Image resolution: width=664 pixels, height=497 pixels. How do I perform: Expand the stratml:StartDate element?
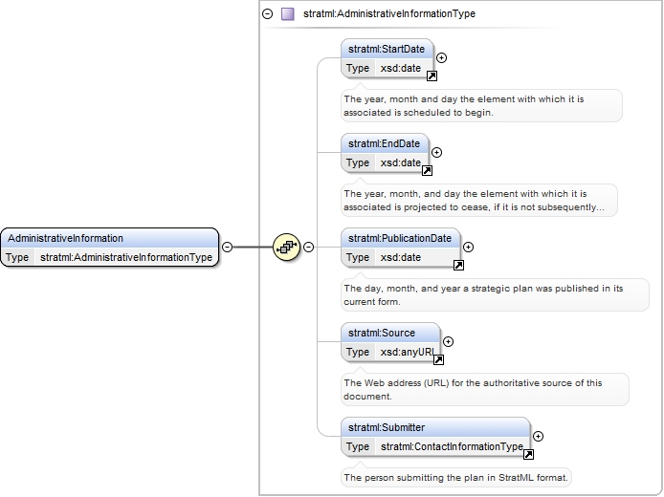(441, 58)
